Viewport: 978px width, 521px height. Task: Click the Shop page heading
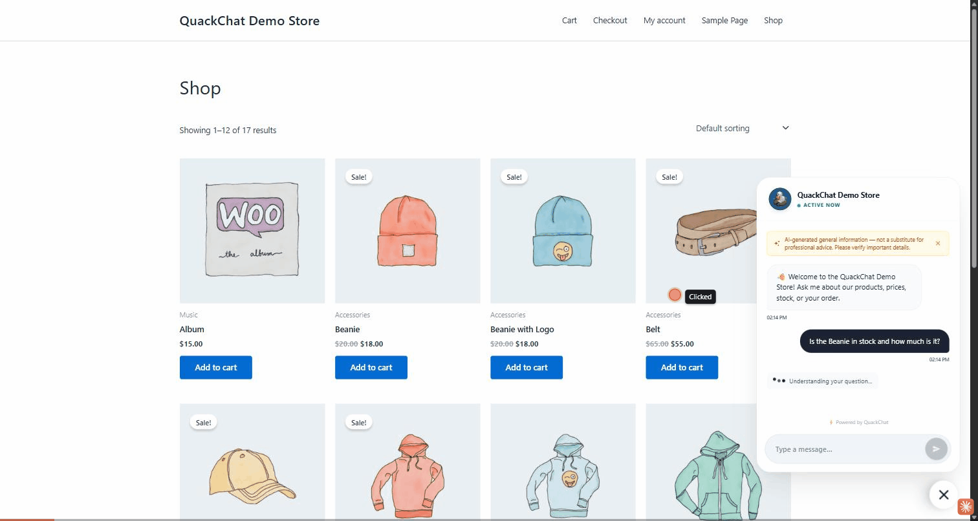200,88
